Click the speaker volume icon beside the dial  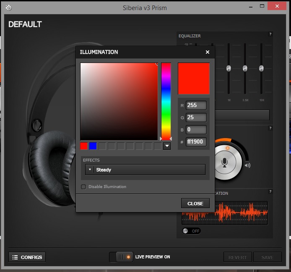tap(247, 165)
